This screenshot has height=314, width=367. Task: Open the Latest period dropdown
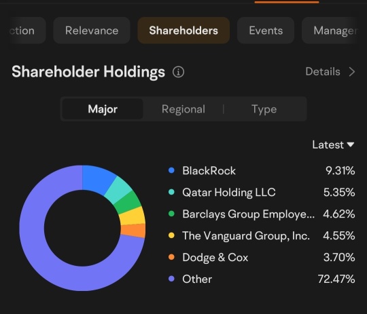point(333,144)
